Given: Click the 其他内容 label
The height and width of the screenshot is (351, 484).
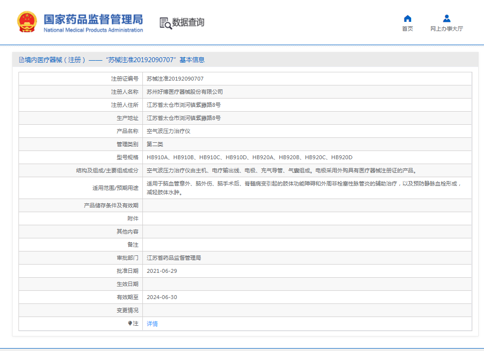Looking at the screenshot, I should (127, 232).
